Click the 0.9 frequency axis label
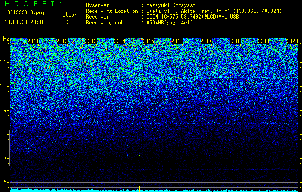Viewport: 302px width, 192px height. click(x=3, y=110)
